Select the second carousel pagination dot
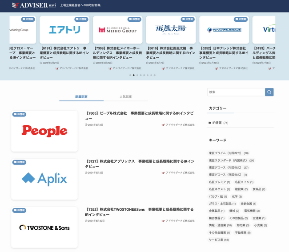The width and height of the screenshot is (289, 252). pyautogui.click(x=134, y=75)
